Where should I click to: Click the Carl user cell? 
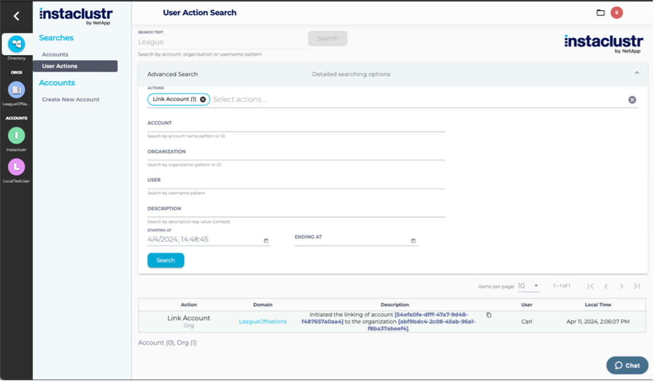pos(526,321)
